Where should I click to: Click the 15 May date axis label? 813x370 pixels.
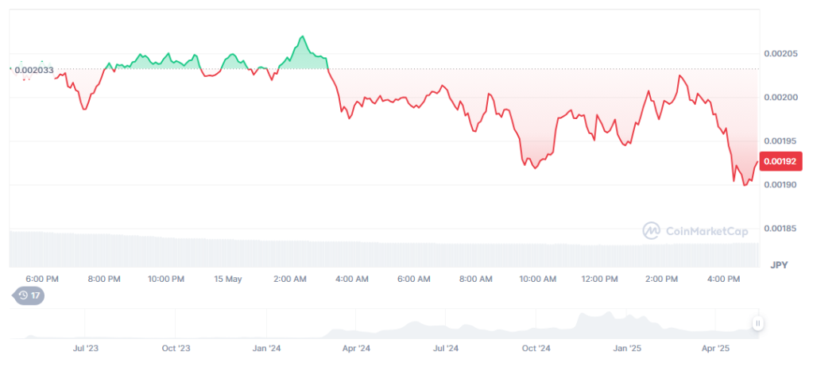[x=228, y=279]
